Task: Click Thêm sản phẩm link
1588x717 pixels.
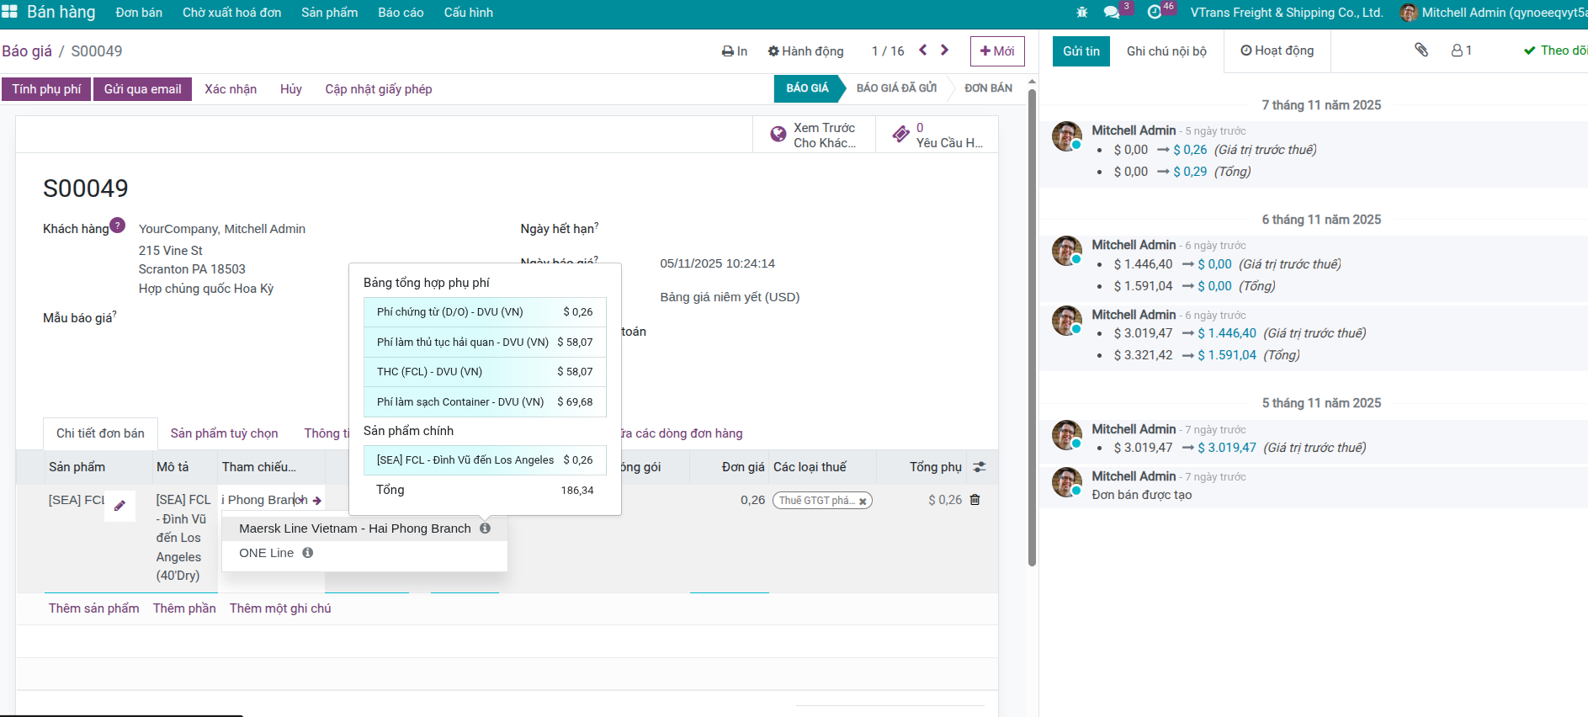Action: coord(93,608)
